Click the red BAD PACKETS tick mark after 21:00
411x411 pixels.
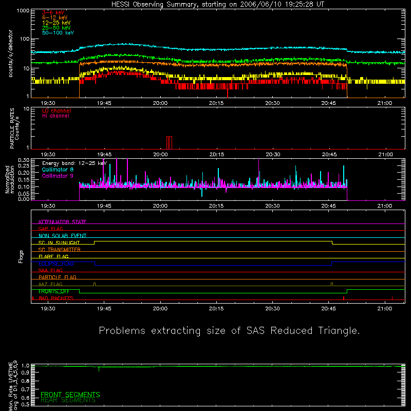tap(392, 298)
